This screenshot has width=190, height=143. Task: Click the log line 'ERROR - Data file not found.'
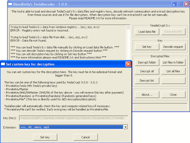pyautogui.click(x=28, y=41)
